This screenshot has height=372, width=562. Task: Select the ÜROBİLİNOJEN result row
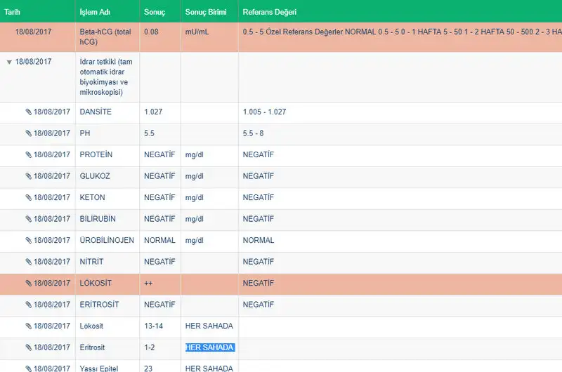(x=107, y=240)
